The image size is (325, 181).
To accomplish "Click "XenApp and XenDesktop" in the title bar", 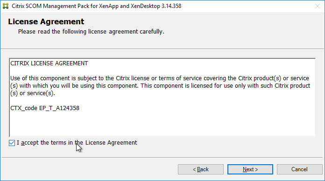I will (129, 6).
